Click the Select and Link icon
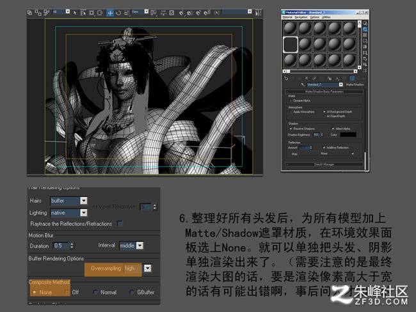Image resolution: width=416 pixels, height=312 pixels. (29, 13)
